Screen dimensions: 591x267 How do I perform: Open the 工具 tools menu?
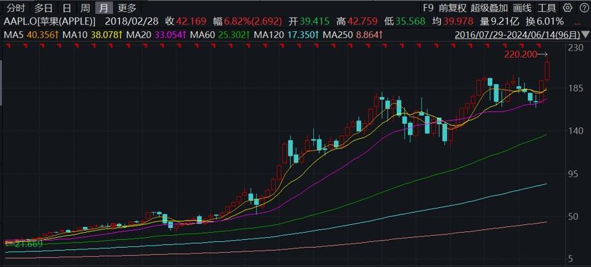(x=547, y=8)
